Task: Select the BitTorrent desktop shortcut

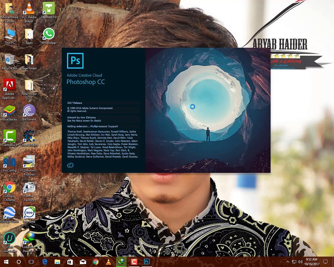Action: coord(29,111)
